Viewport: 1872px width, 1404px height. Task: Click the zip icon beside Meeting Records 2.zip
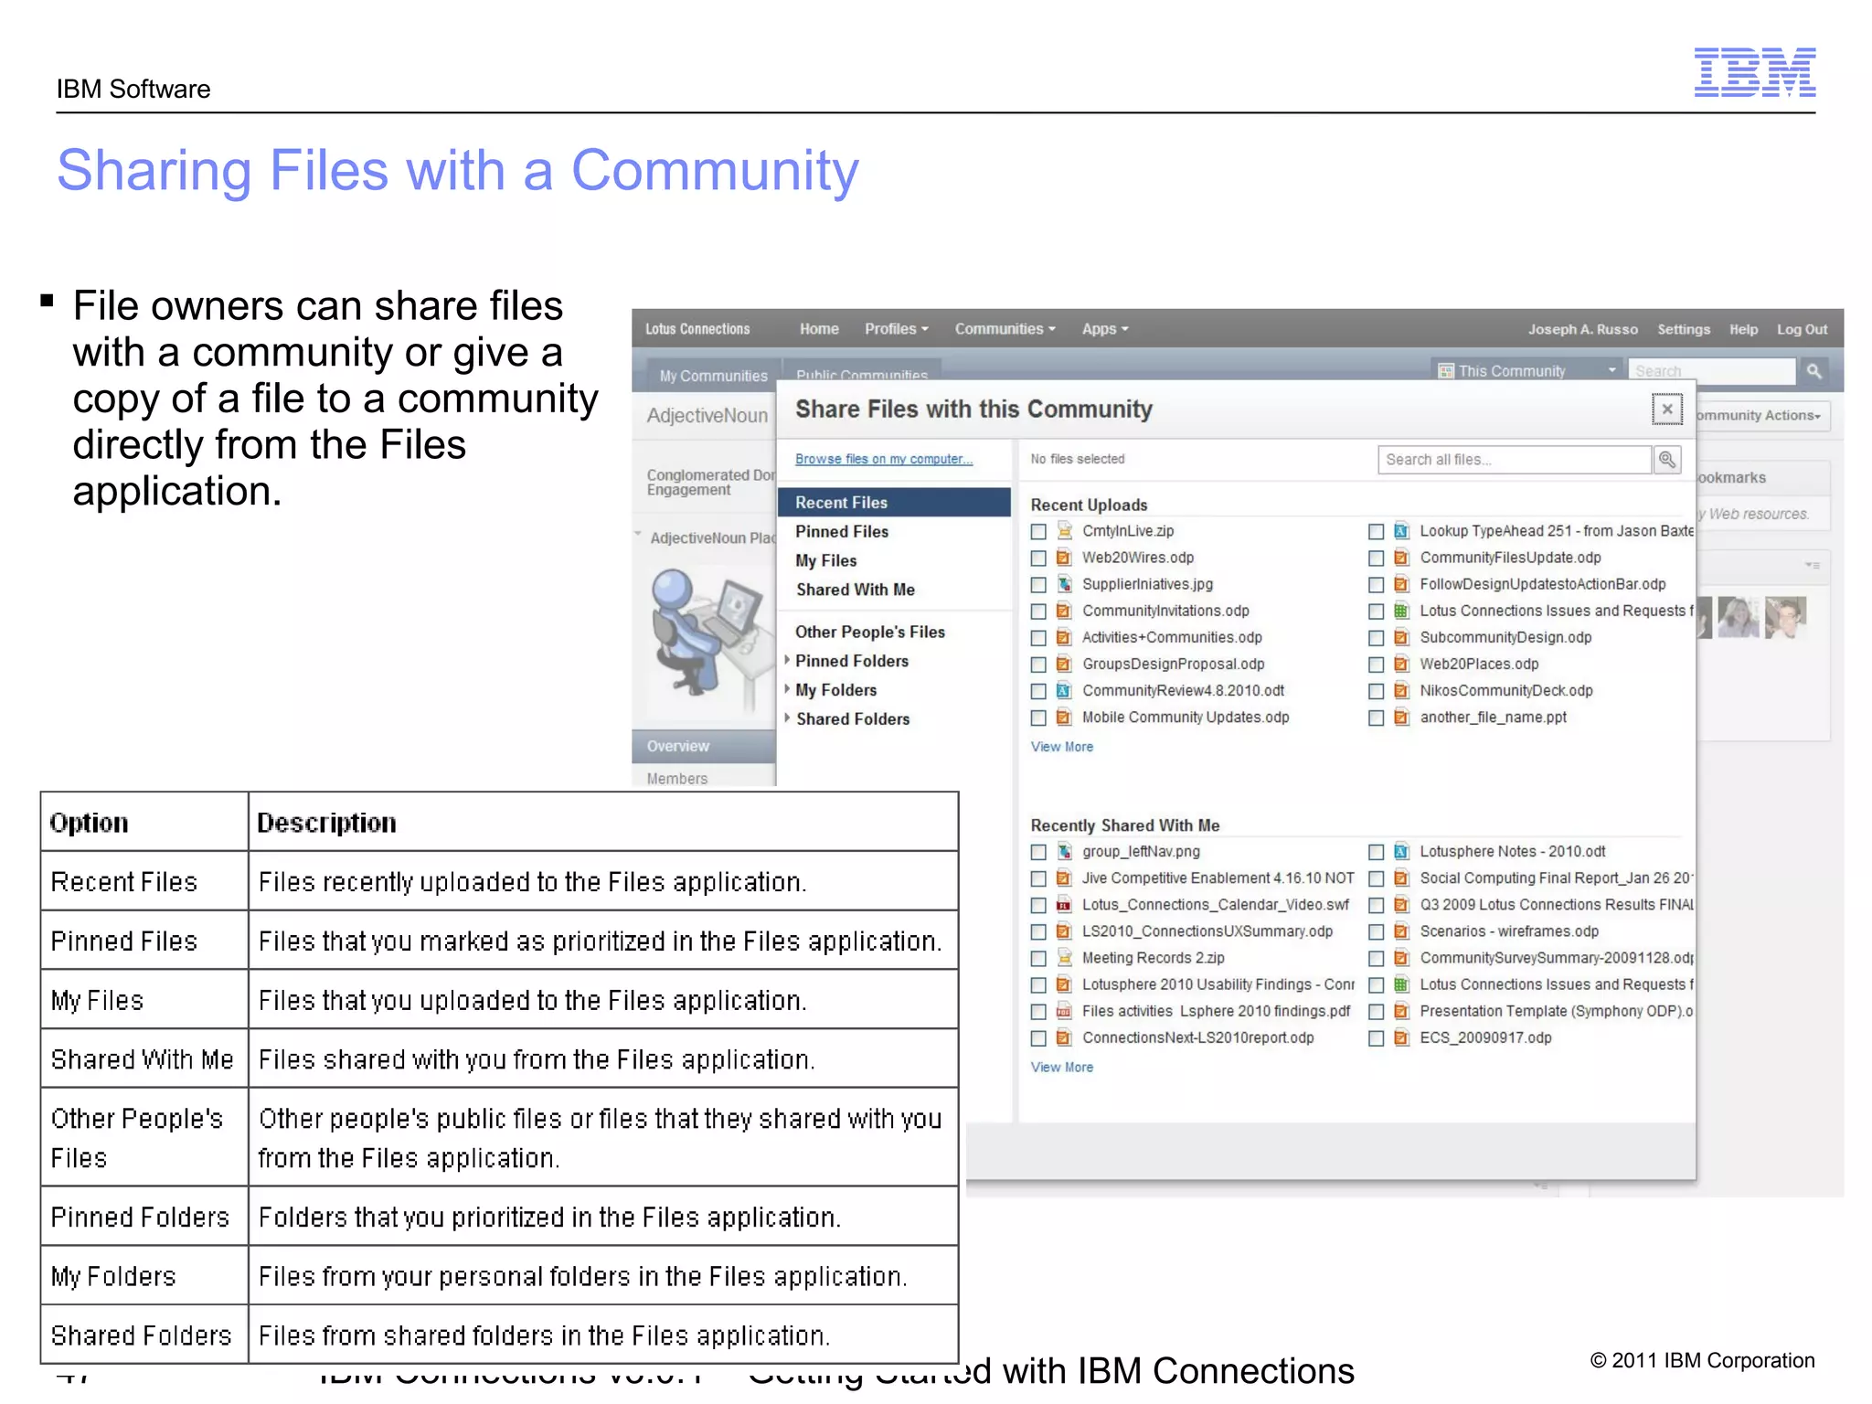(x=1064, y=958)
